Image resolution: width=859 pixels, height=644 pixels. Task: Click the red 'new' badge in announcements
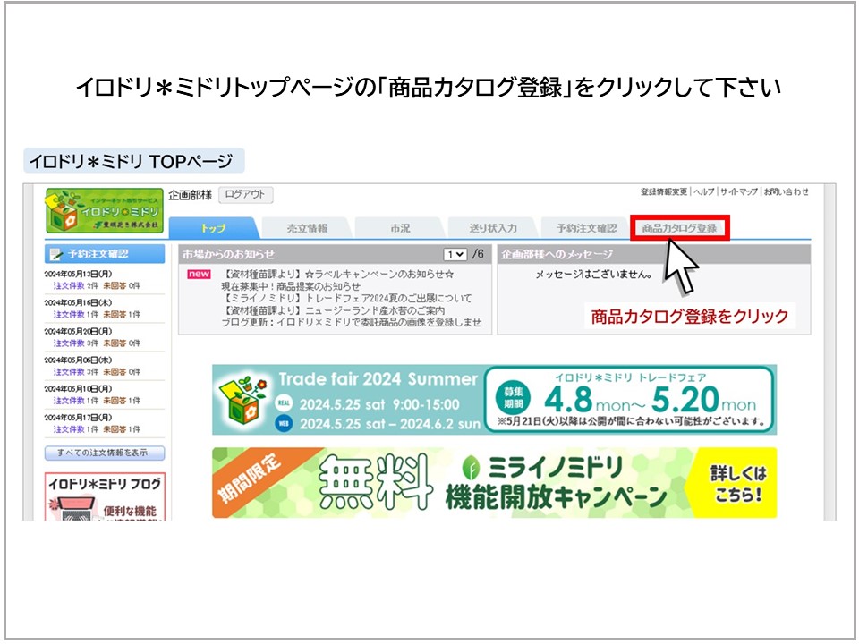[x=199, y=274]
